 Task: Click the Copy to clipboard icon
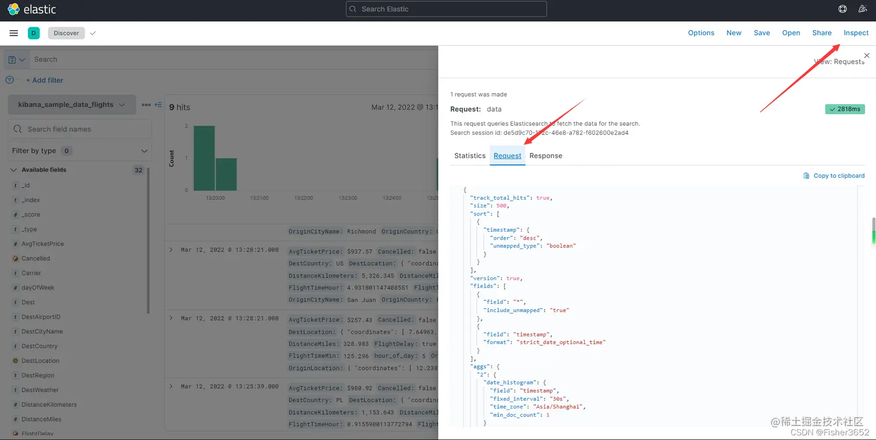(806, 175)
